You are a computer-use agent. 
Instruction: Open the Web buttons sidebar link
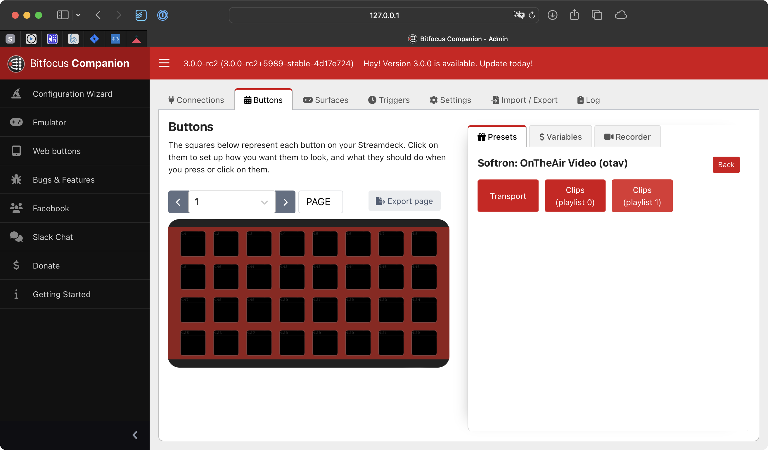75,151
